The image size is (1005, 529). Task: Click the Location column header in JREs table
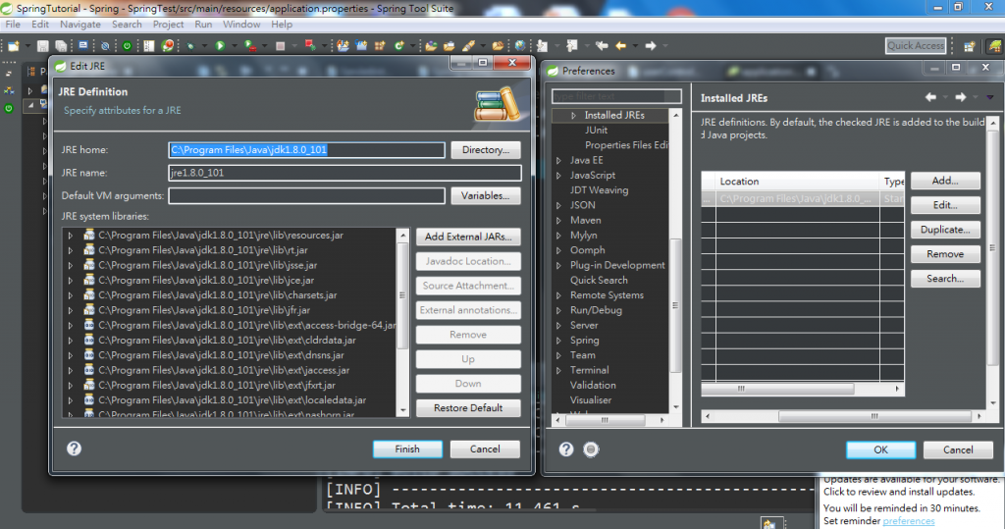click(797, 182)
